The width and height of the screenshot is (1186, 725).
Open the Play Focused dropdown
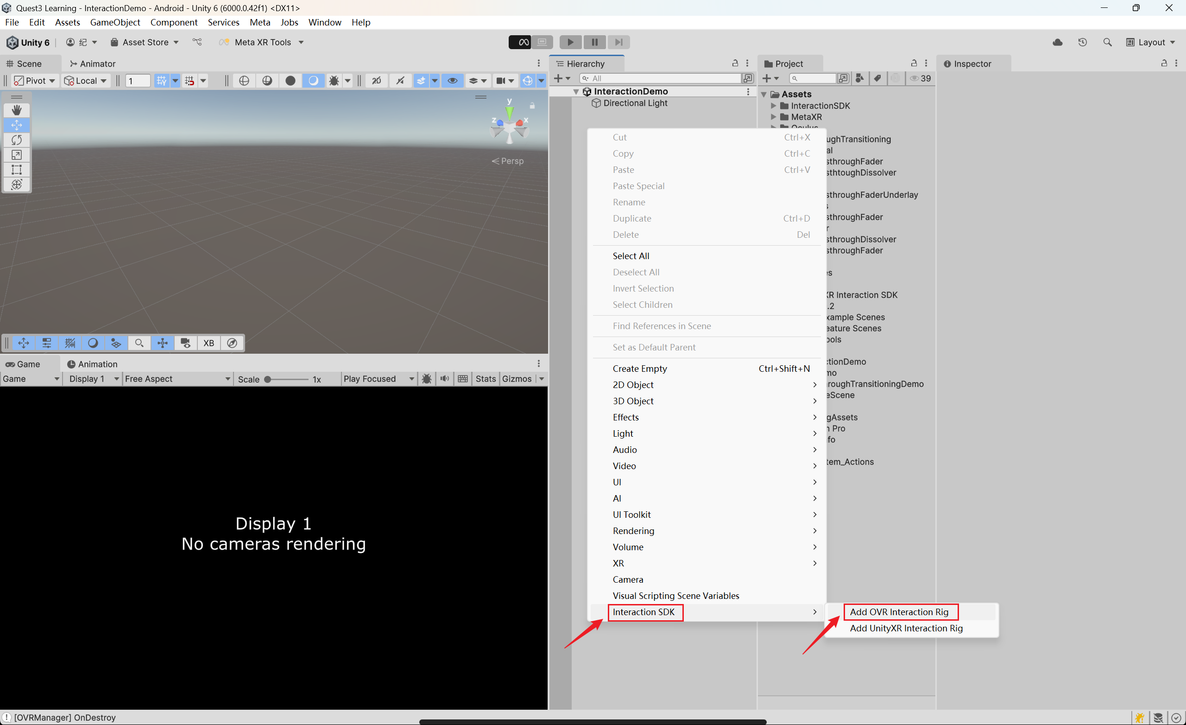coord(379,379)
